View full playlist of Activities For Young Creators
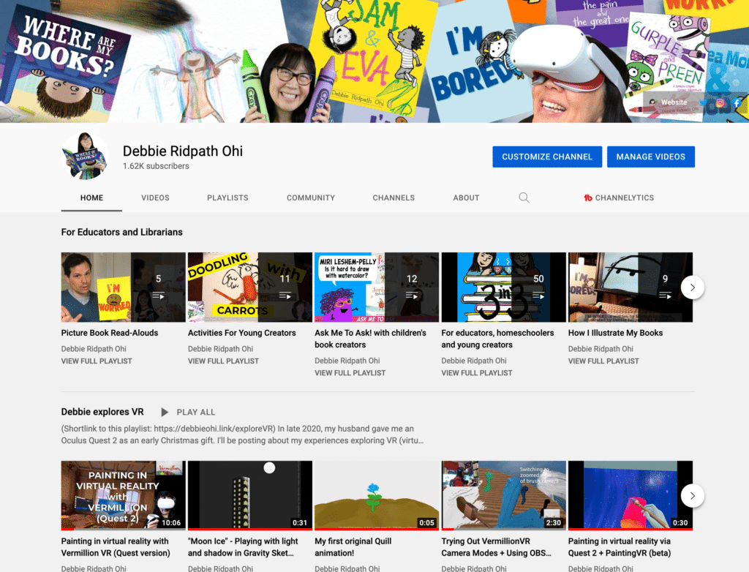749x572 pixels. (223, 361)
